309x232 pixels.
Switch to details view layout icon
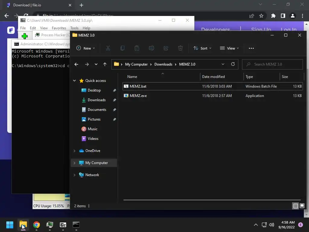[x=296, y=206]
